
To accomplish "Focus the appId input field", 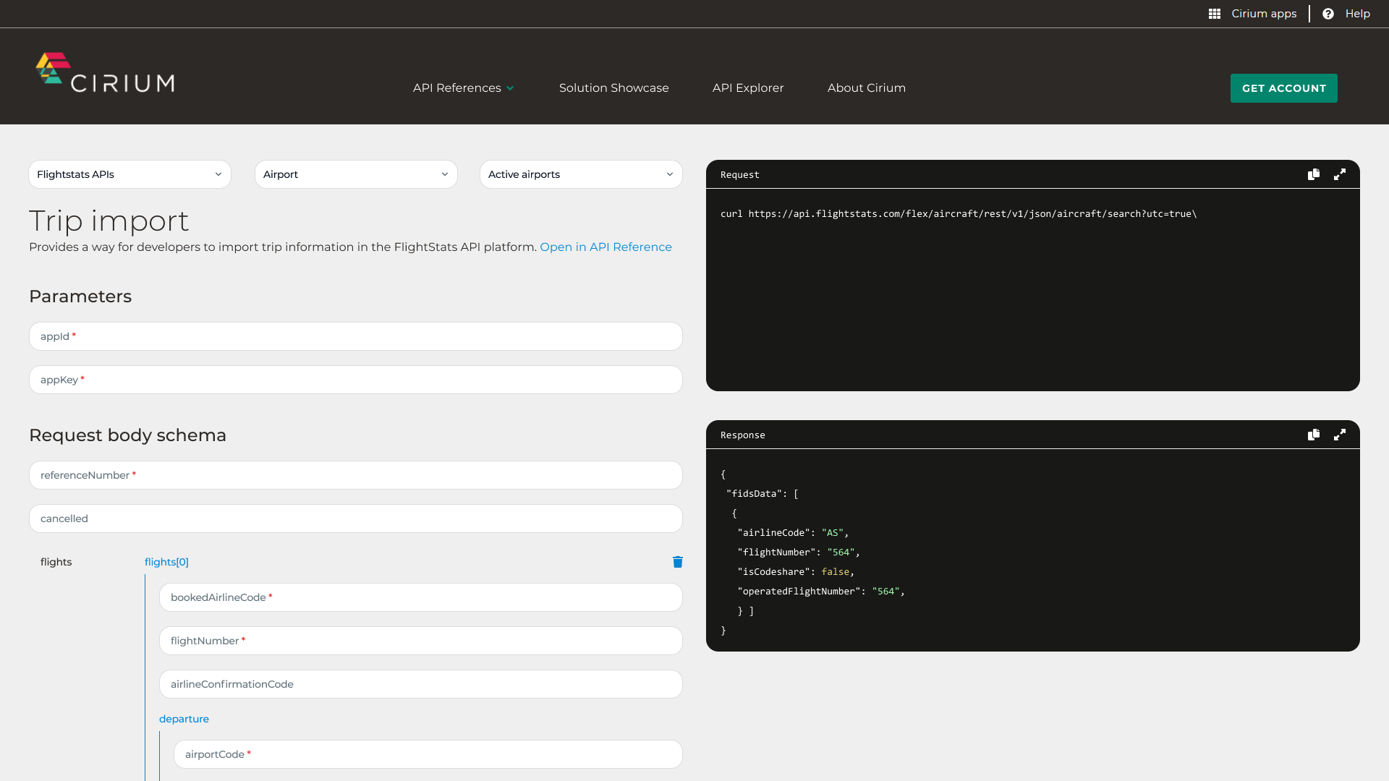I will [356, 336].
